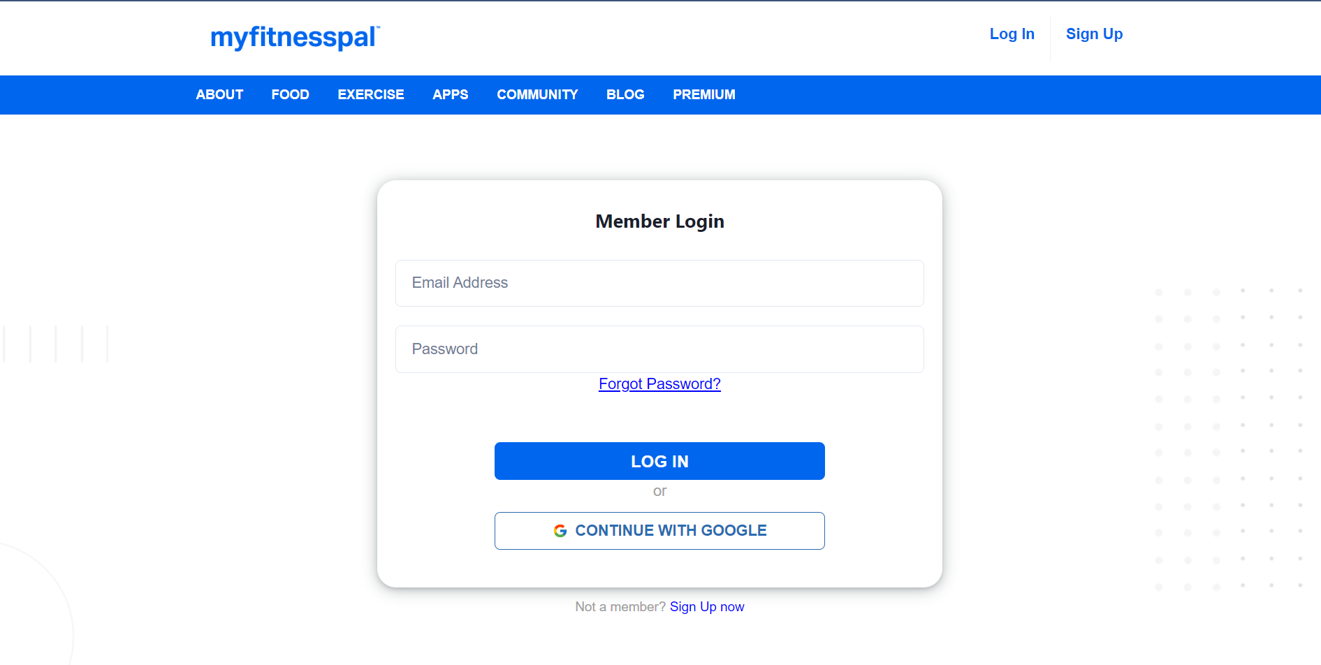Focus the Password input field
Viewport: 1321px width, 665px height.
click(659, 349)
